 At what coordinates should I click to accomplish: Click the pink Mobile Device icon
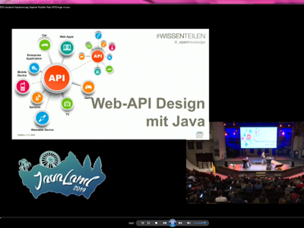coord(23,87)
